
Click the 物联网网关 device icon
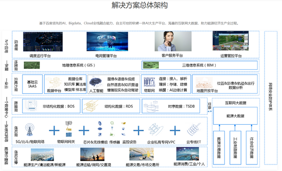[x=69, y=129]
